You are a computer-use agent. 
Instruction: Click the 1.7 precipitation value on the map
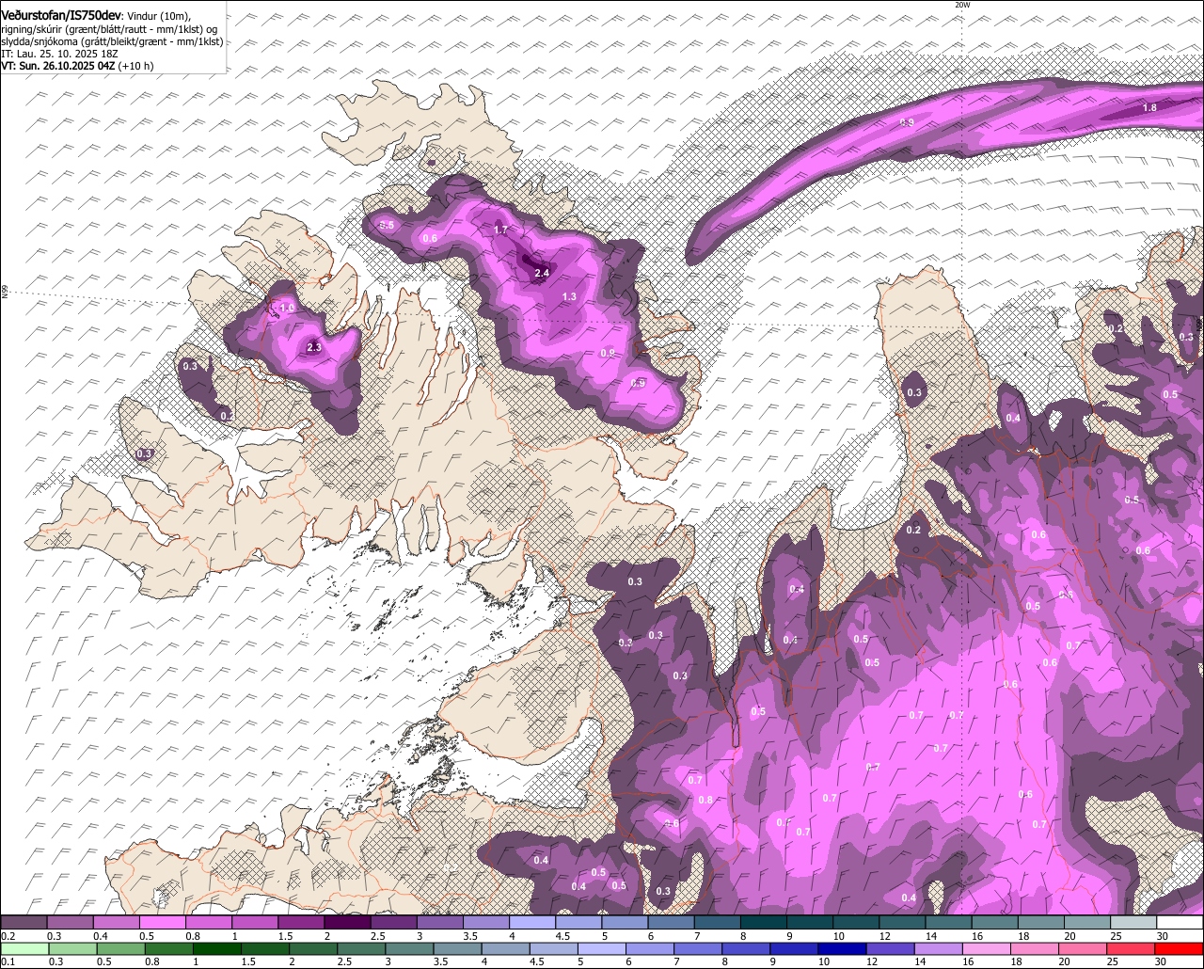500,230
